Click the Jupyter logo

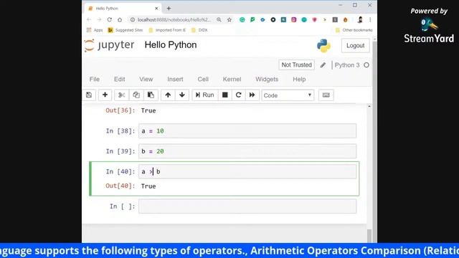(x=109, y=45)
